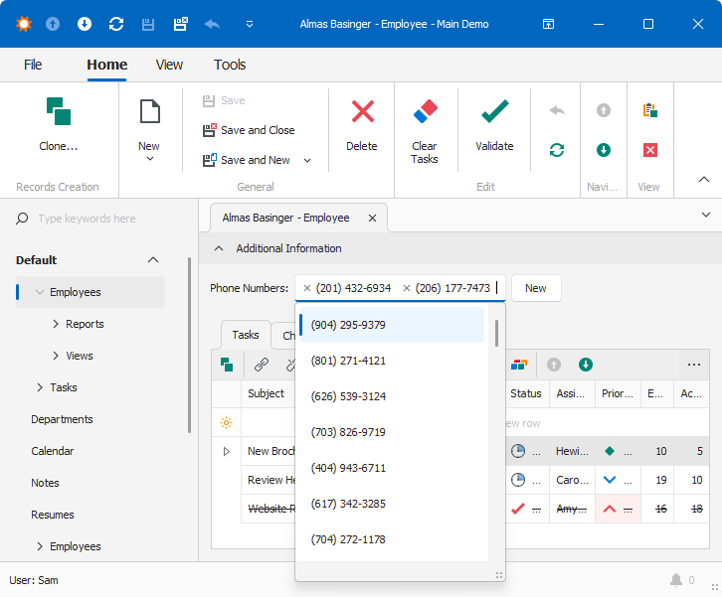This screenshot has width=722, height=597.
Task: Click the New button beside Phone Numbers
Action: click(x=535, y=288)
